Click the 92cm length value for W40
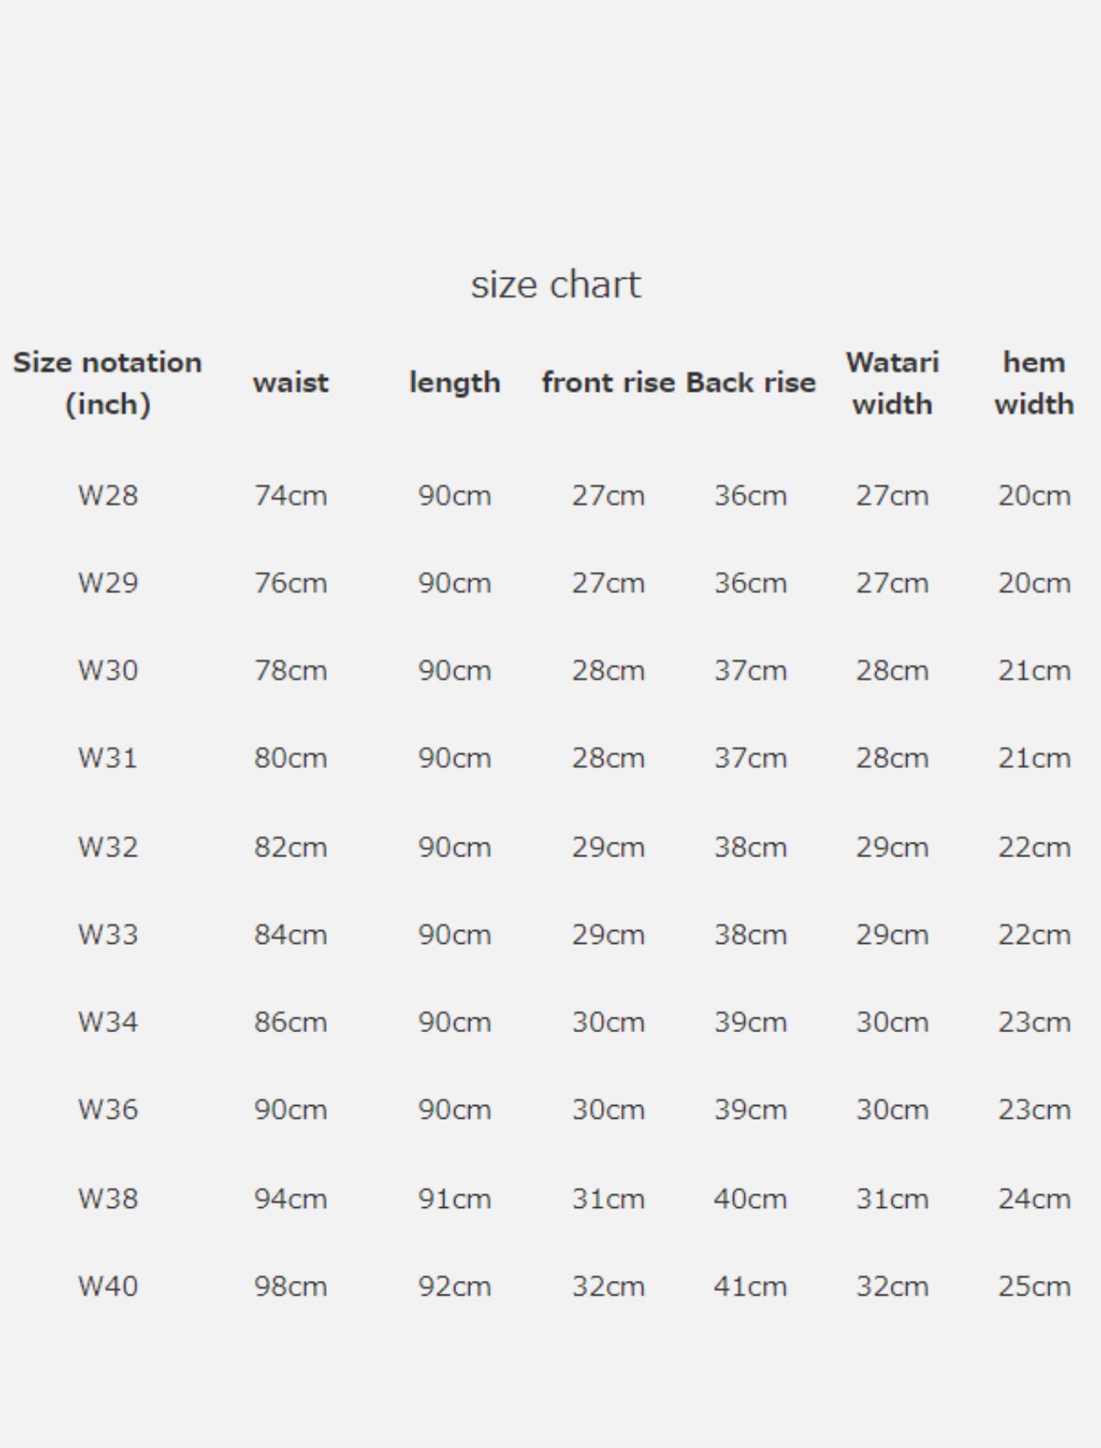Viewport: 1101px width, 1448px height. 454,1286
